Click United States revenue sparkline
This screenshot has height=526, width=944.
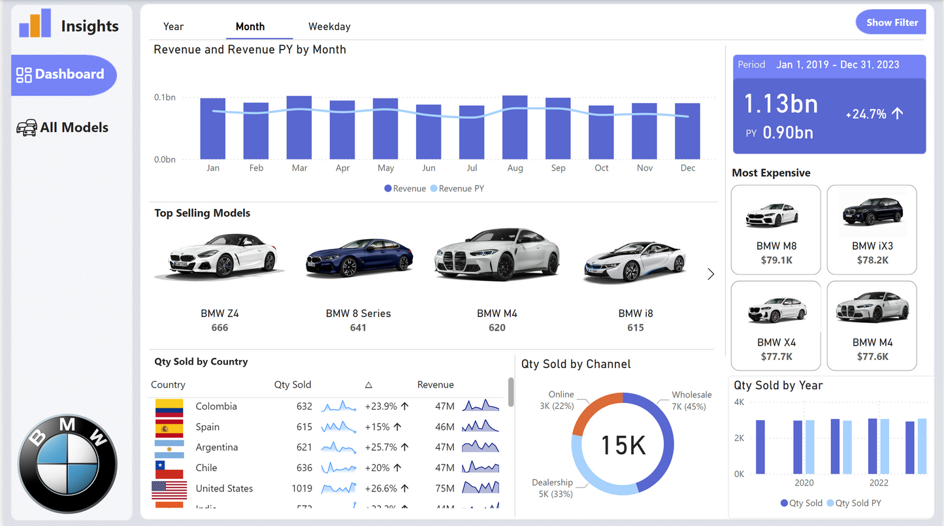[481, 487]
